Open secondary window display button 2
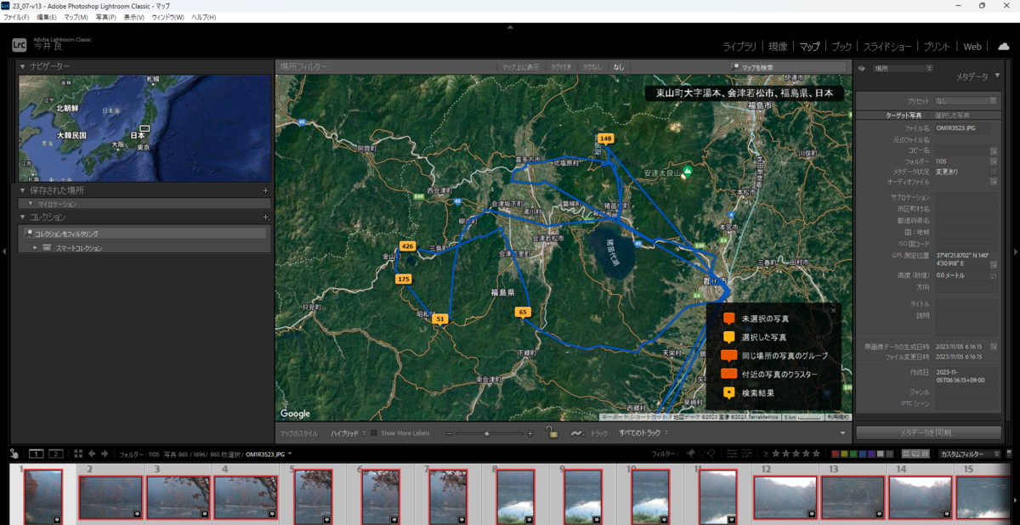The width and height of the screenshot is (1020, 525). 55,454
